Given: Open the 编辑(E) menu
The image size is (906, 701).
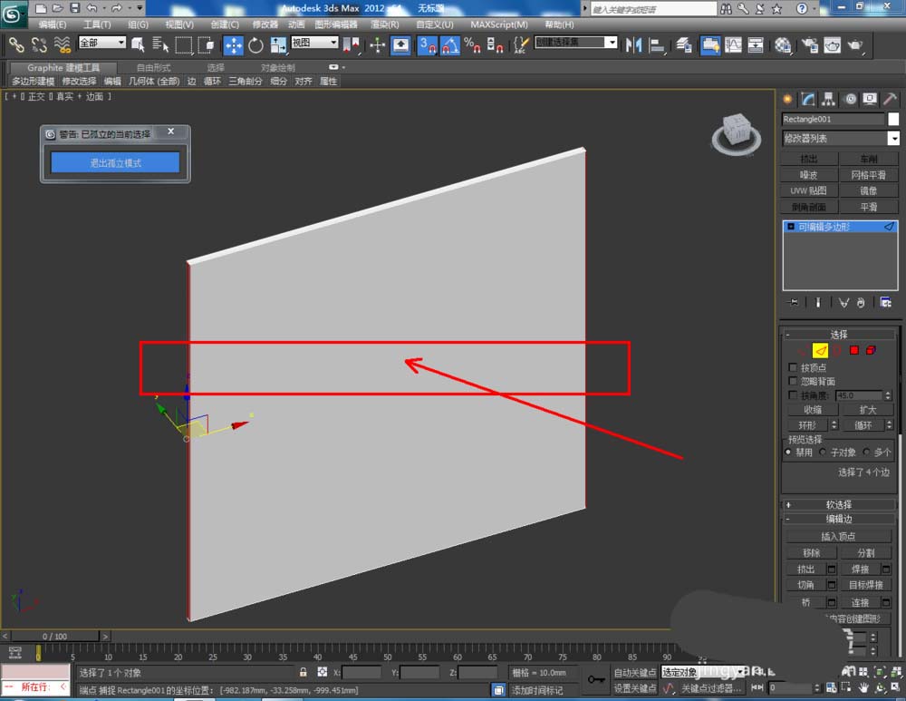Looking at the screenshot, I should pyautogui.click(x=52, y=24).
